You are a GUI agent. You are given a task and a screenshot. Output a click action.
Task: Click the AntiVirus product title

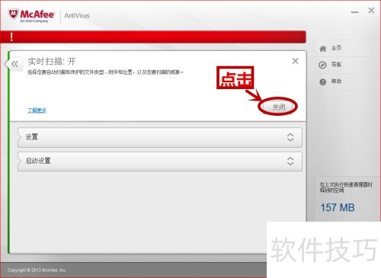pos(77,15)
